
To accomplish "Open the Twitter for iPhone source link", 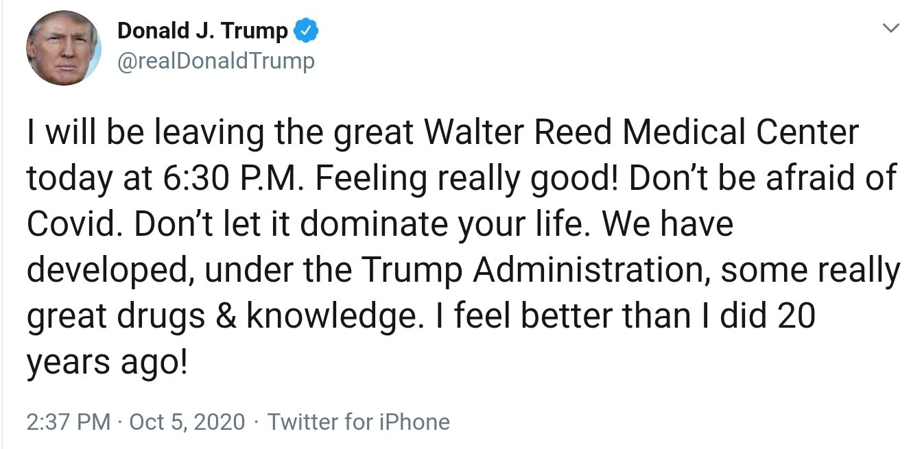I will tap(359, 422).
